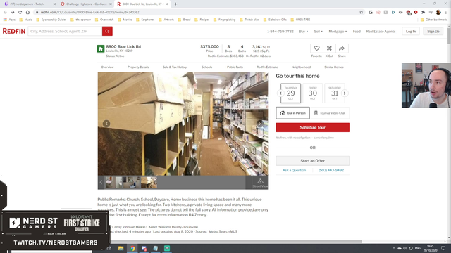The height and width of the screenshot is (253, 451).
Task: Focus the City, Address, School search field
Action: [65, 31]
